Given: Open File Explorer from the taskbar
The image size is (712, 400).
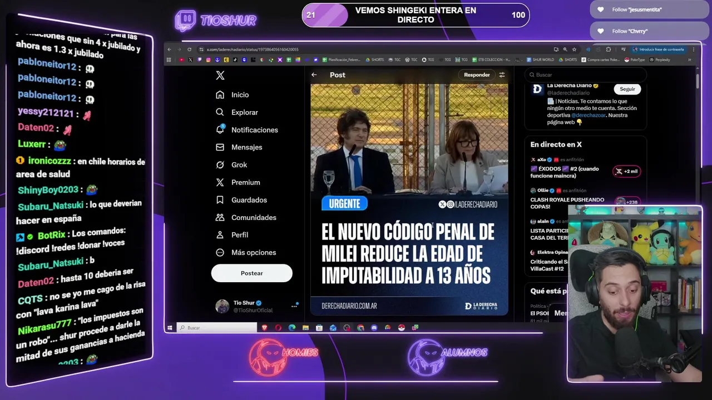Looking at the screenshot, I should (x=305, y=328).
